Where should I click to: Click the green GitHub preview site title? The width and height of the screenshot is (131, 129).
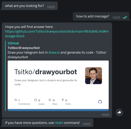coord(13,43)
